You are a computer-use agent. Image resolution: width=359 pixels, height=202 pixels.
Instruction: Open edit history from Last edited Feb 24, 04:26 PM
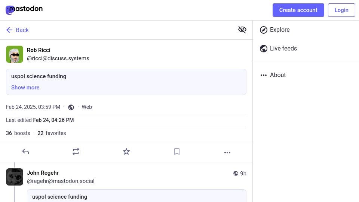(x=40, y=120)
